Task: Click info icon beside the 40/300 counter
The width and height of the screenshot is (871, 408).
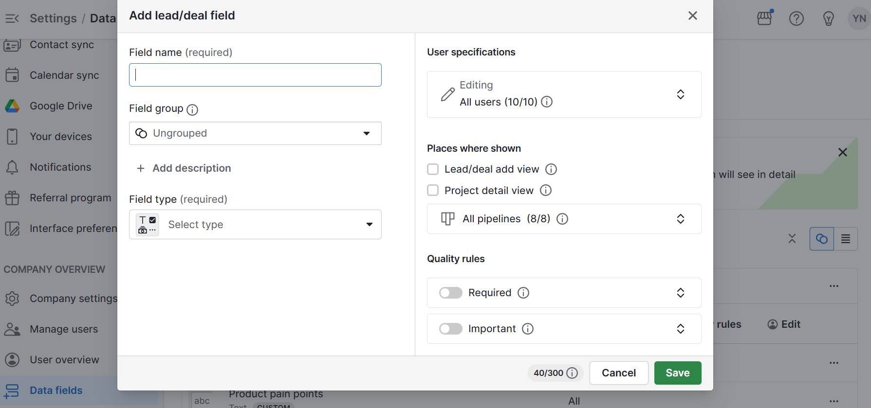Action: tap(573, 373)
